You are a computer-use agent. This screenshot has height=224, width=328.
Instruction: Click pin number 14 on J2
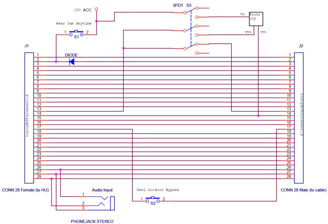[289, 113]
